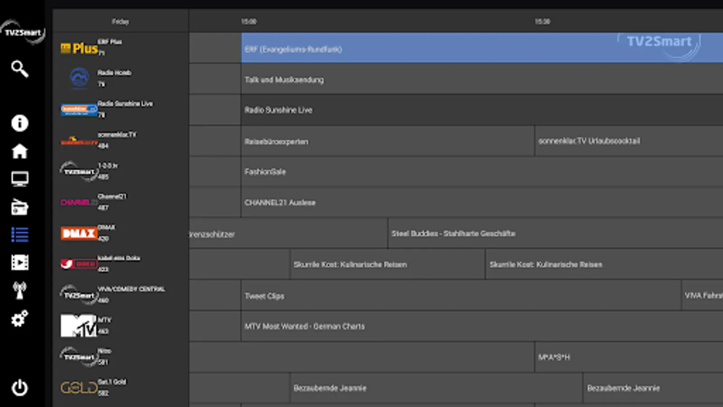Open the antenna tower icon
The width and height of the screenshot is (723, 407).
coord(20,290)
